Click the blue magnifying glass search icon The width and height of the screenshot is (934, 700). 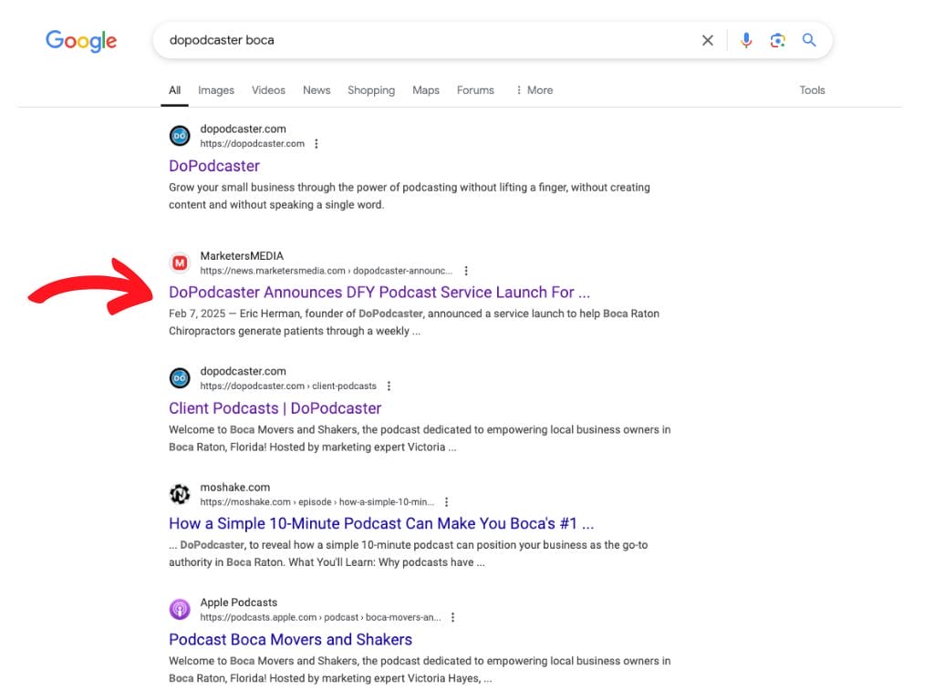click(808, 40)
